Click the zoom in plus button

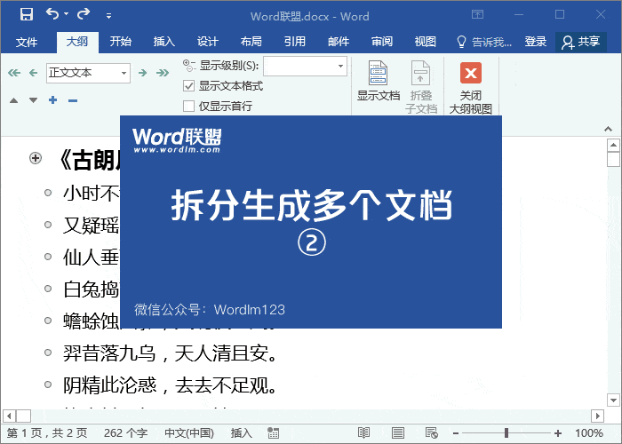pos(558,433)
